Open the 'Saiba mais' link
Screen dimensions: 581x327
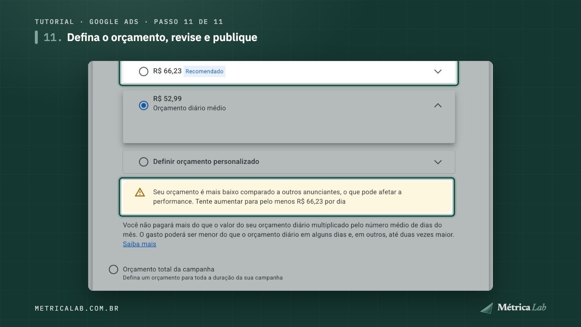139,244
